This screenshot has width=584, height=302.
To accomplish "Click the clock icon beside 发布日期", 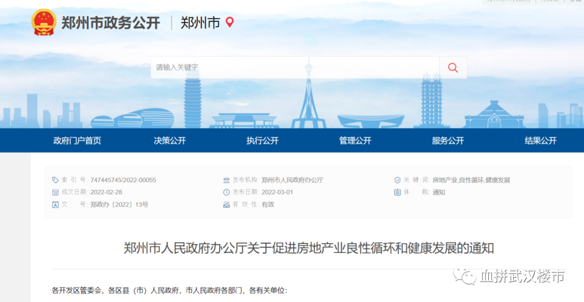I will coord(227,192).
